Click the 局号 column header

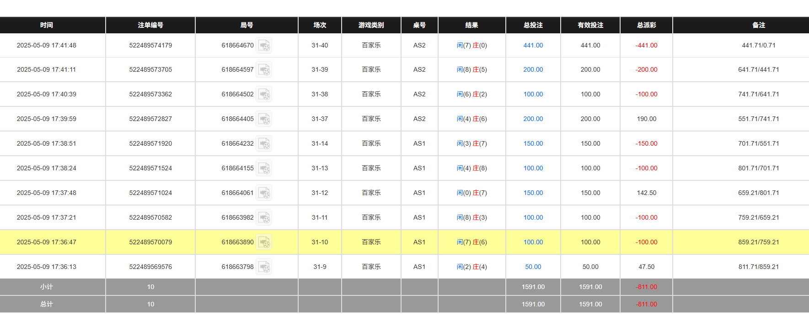pyautogui.click(x=246, y=25)
